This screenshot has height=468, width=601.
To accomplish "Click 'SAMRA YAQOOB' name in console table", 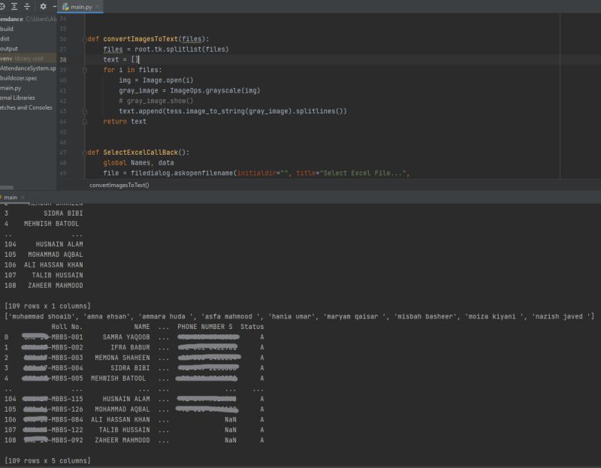I will click(x=126, y=337).
